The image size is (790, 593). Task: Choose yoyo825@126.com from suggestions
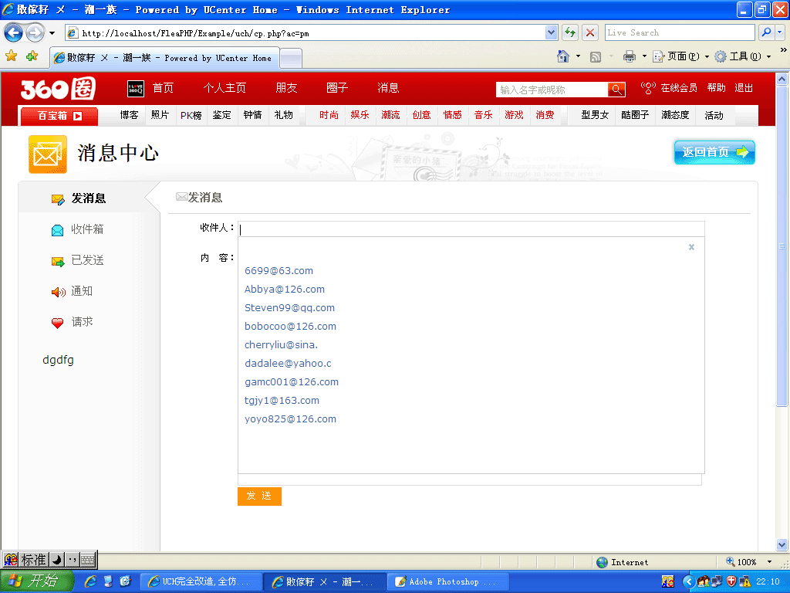pyautogui.click(x=290, y=419)
